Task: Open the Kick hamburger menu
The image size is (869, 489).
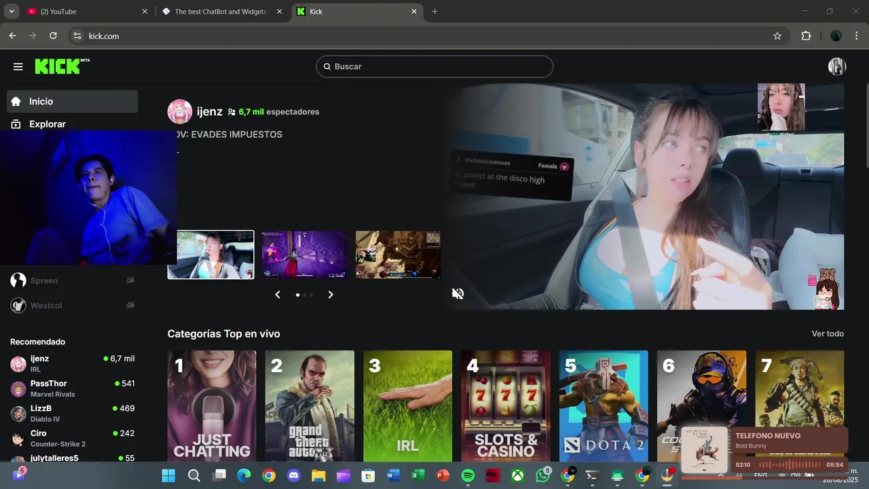Action: (x=18, y=67)
